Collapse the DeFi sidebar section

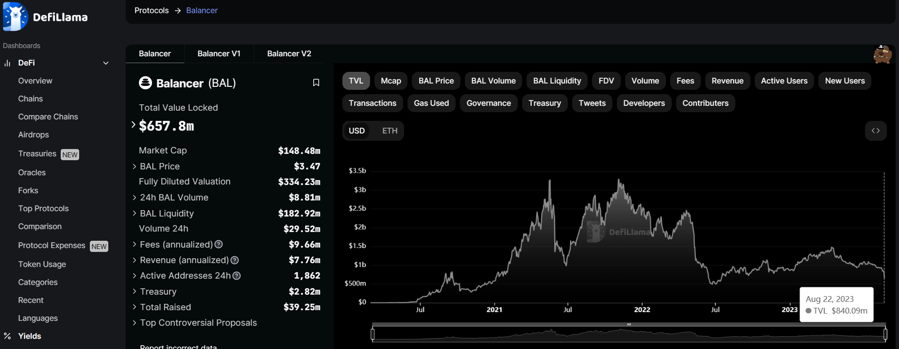point(106,63)
